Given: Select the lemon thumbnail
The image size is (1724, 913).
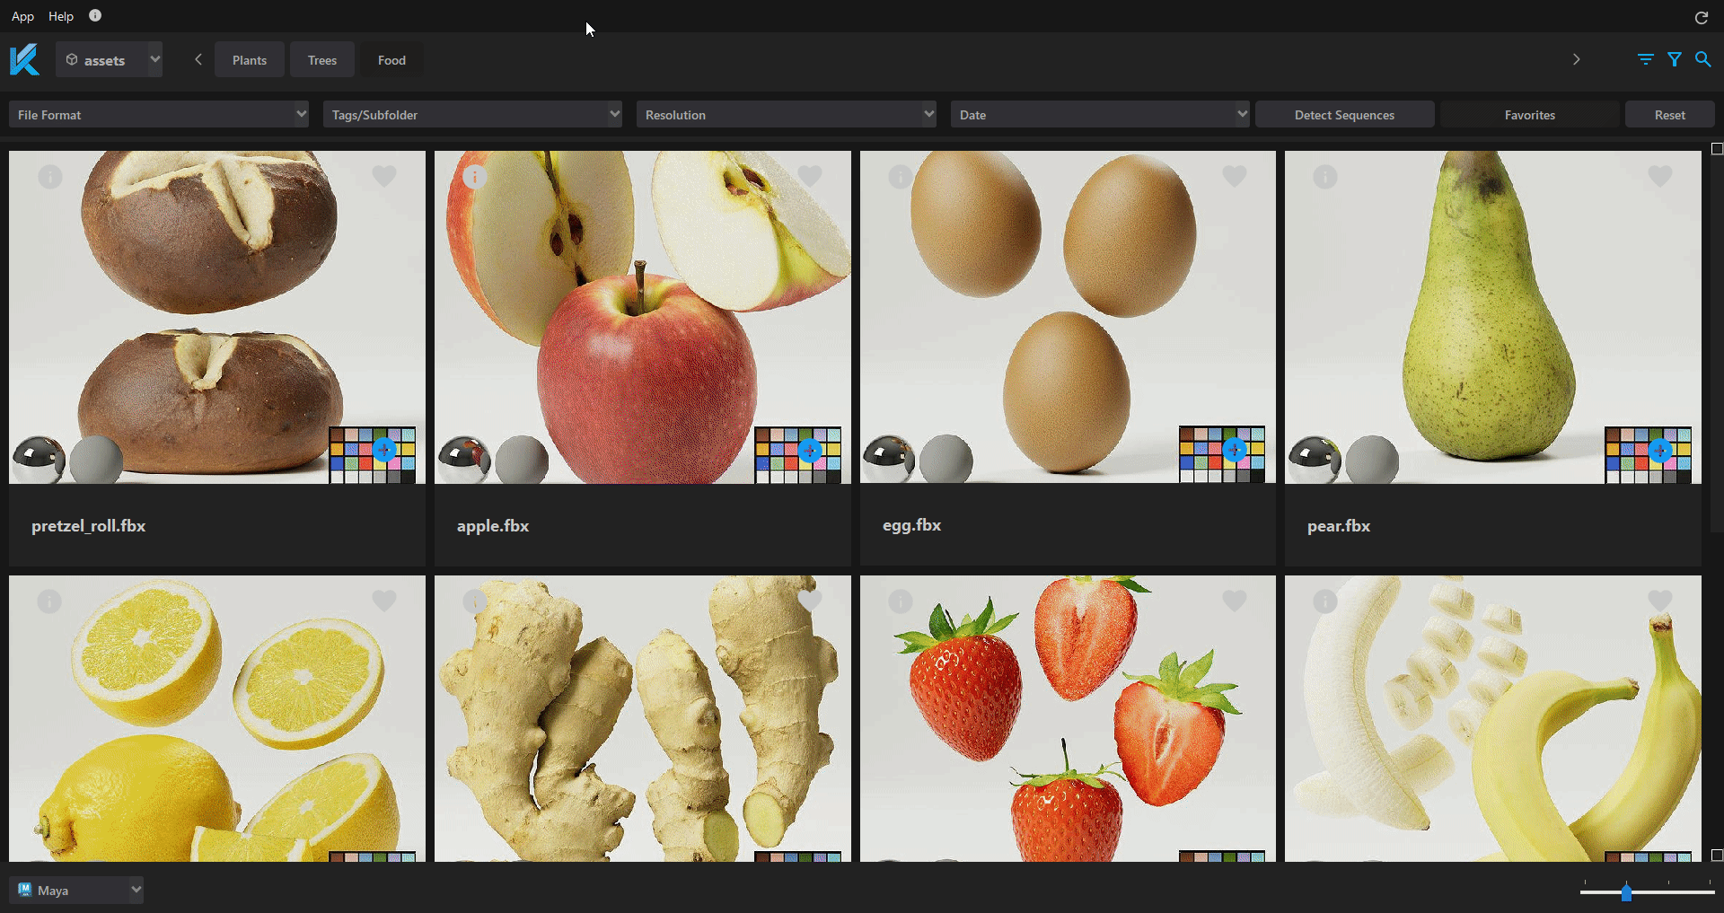Looking at the screenshot, I should pos(217,718).
